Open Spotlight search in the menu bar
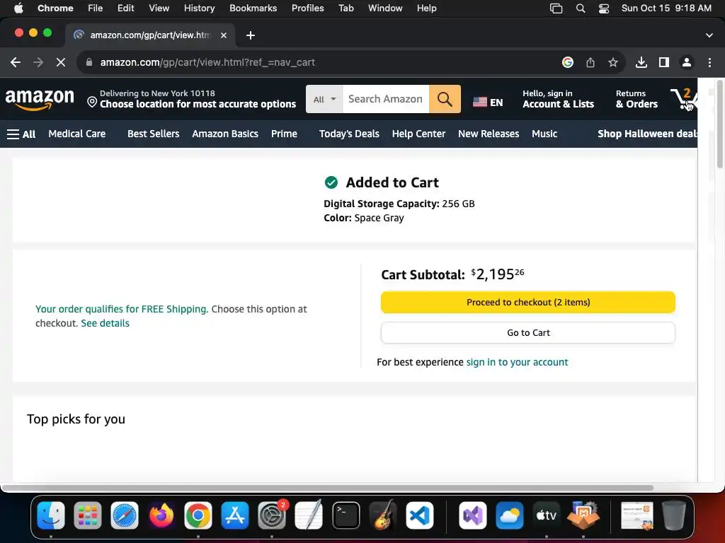The width and height of the screenshot is (725, 543). pos(581,8)
